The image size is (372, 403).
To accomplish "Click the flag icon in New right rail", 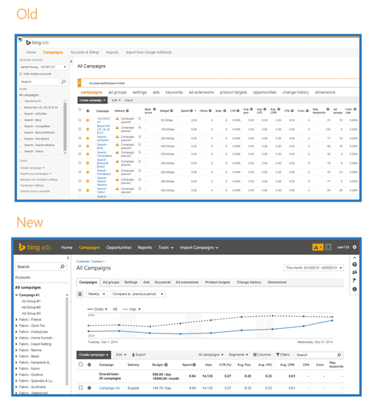I will pos(355,280).
